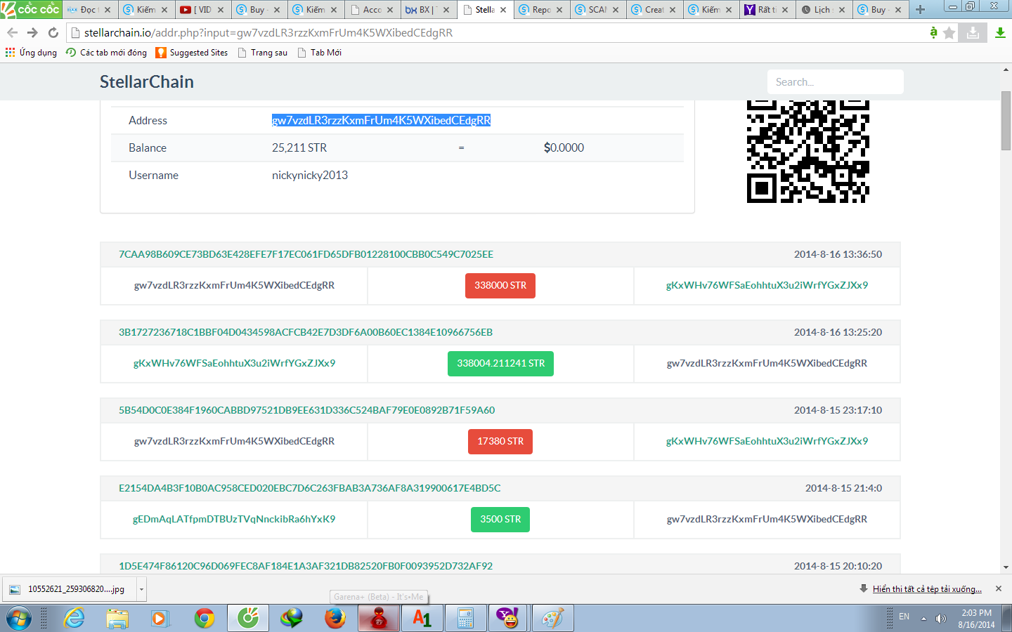Image resolution: width=1012 pixels, height=632 pixels.
Task: Click the address QR code image
Action: point(808,151)
